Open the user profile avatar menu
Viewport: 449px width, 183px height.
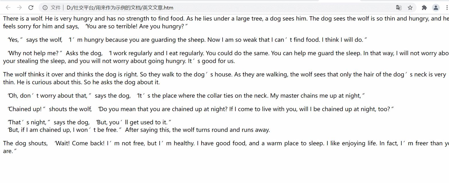[436, 8]
